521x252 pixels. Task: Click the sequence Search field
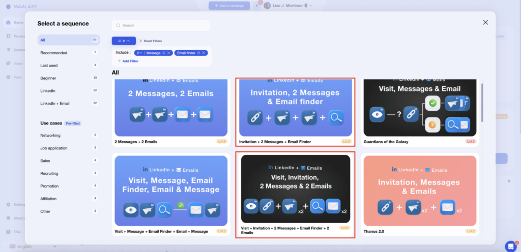pos(161,25)
